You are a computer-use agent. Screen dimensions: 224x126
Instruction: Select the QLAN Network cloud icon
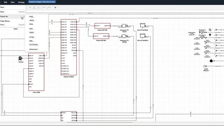click(205, 66)
